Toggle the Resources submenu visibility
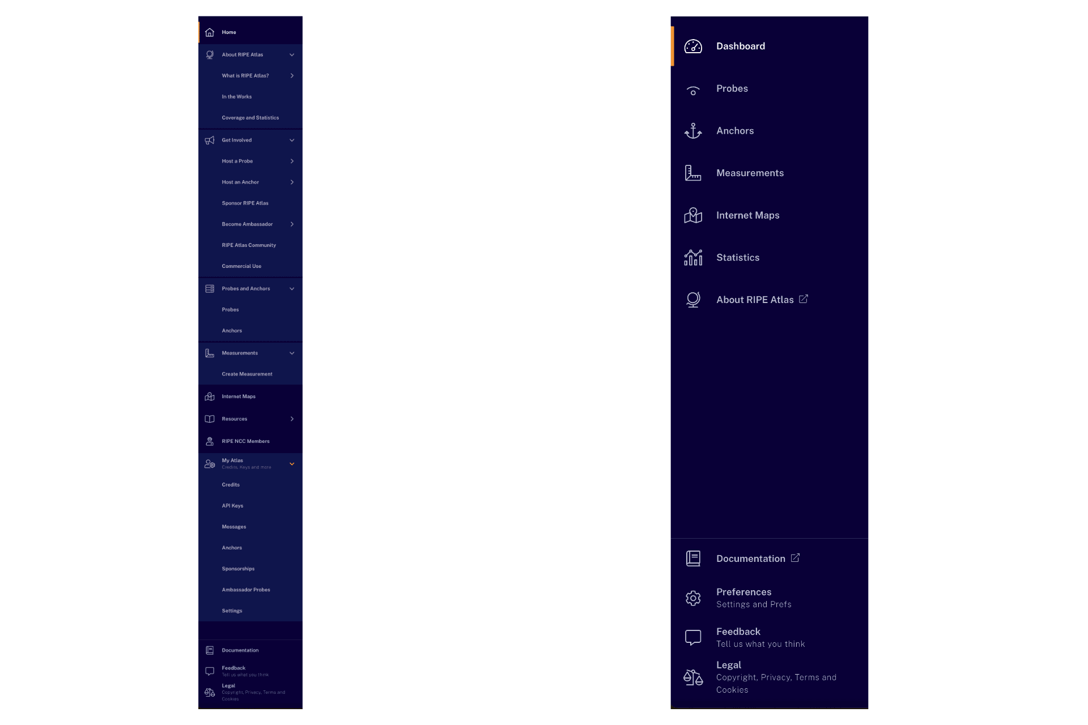This screenshot has height=725, width=1088. pos(292,419)
